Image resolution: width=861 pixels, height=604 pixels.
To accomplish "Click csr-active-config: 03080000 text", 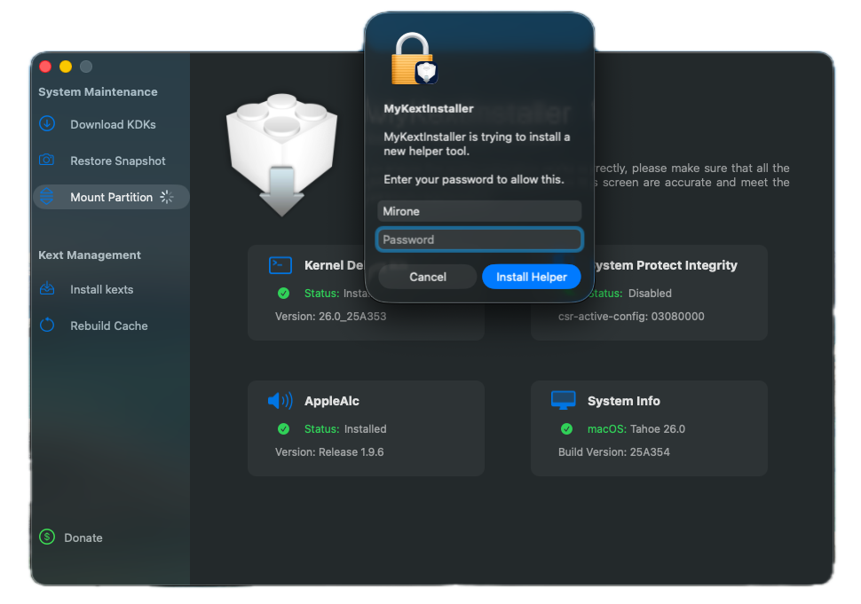I will point(631,317).
